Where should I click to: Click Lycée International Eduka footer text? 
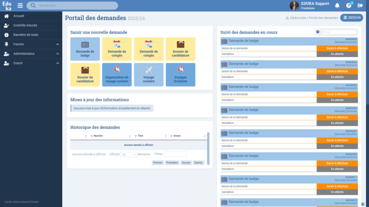pos(22,202)
